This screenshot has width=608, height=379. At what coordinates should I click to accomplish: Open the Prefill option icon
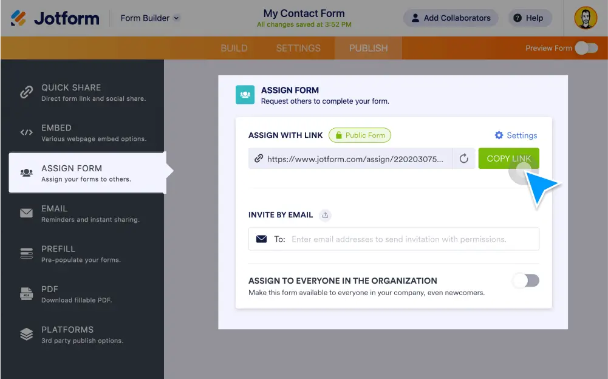point(26,253)
